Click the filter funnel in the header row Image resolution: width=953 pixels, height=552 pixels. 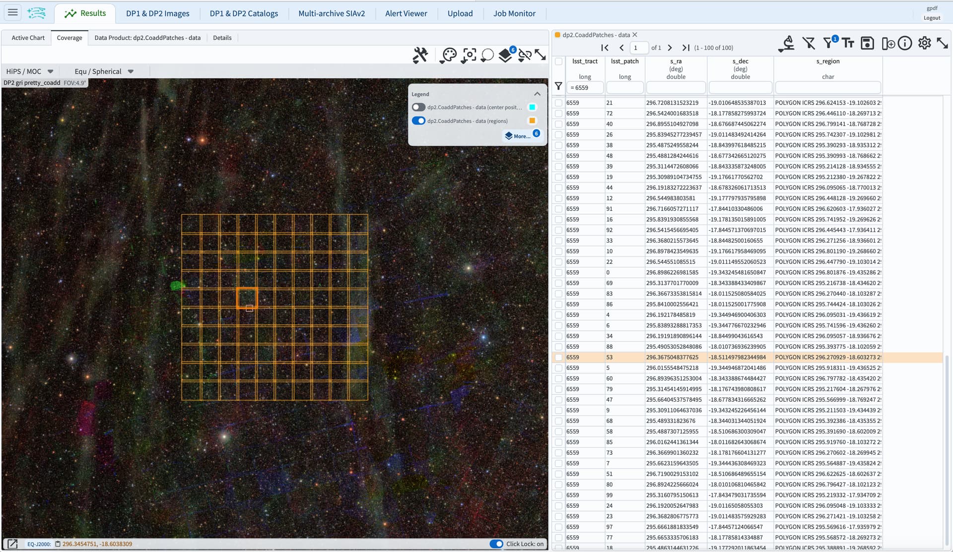coord(558,86)
